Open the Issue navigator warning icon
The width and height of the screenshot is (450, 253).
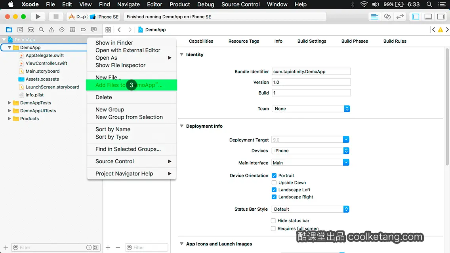[51, 30]
